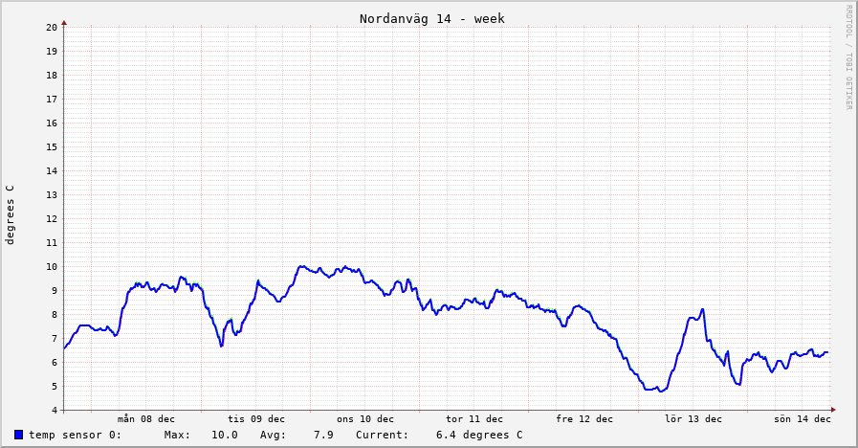Select the 'tis 09 dec' date label
The height and width of the screenshot is (448, 858).
pos(256,418)
